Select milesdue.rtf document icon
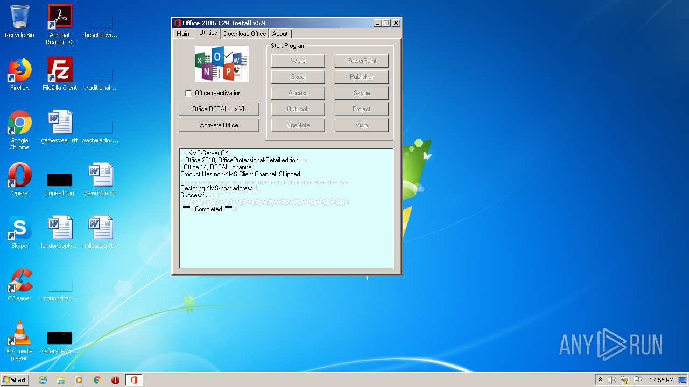 (100, 232)
